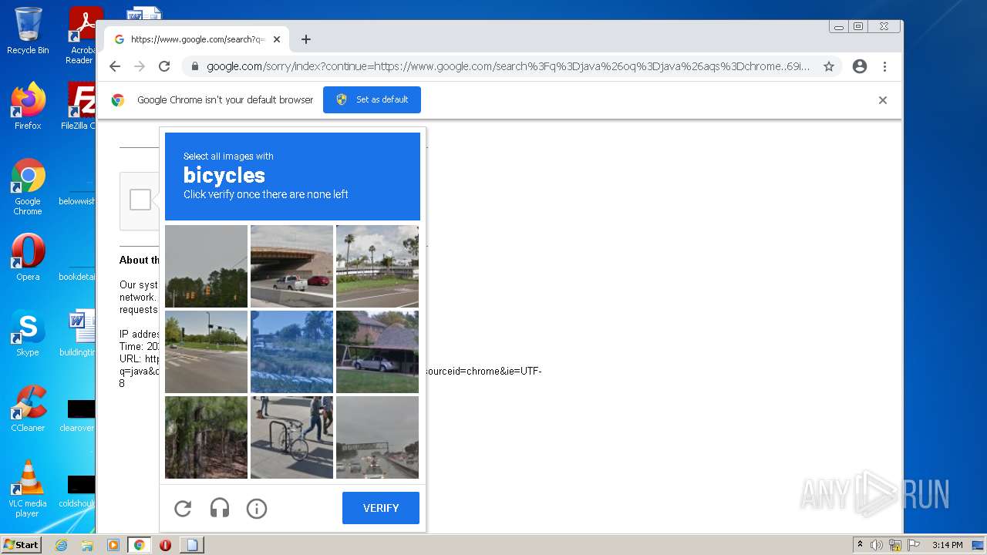987x555 pixels.
Task: Select the captcha tile with palm trees
Action: pyautogui.click(x=377, y=266)
